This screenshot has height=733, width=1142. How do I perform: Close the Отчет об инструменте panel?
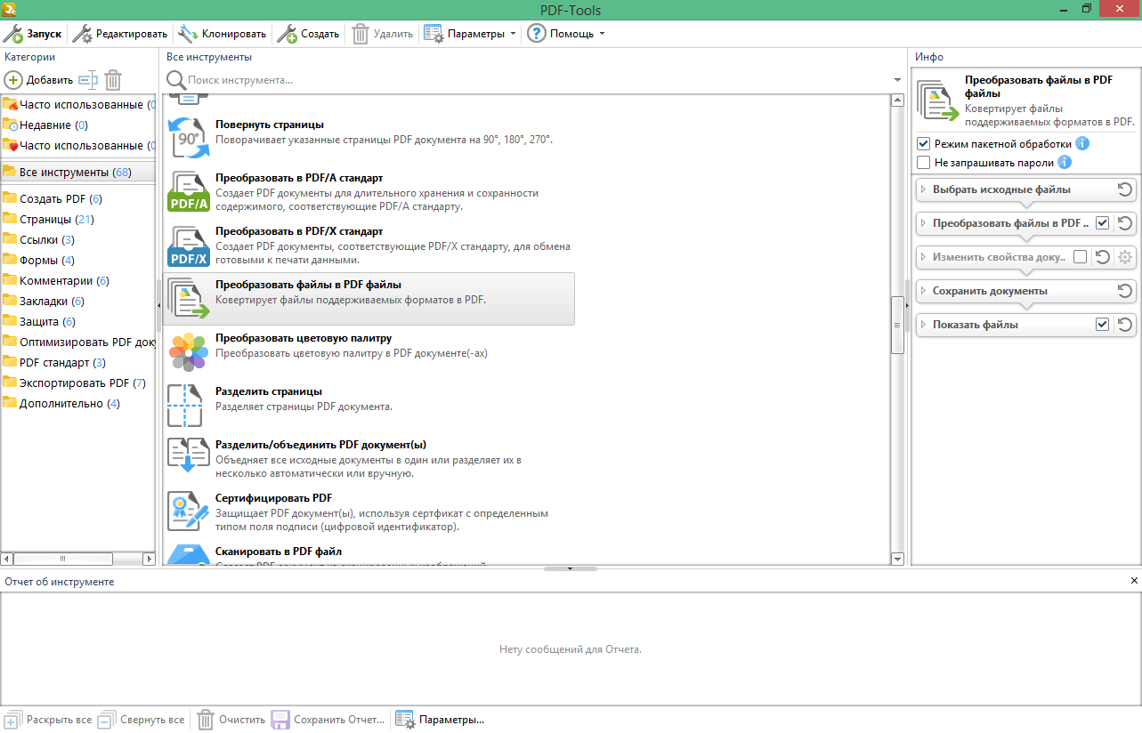click(x=1134, y=581)
